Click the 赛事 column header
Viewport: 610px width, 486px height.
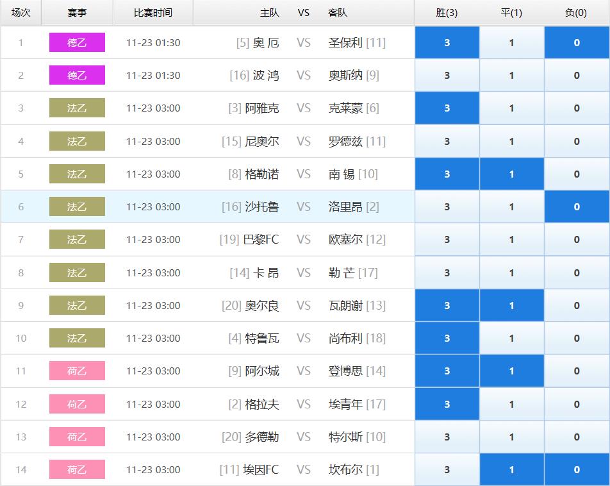coord(77,13)
